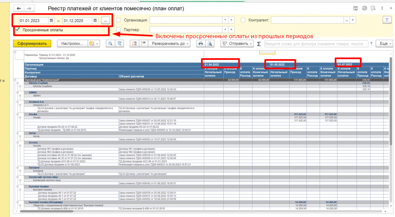Open the start date calendar picker

point(51,20)
